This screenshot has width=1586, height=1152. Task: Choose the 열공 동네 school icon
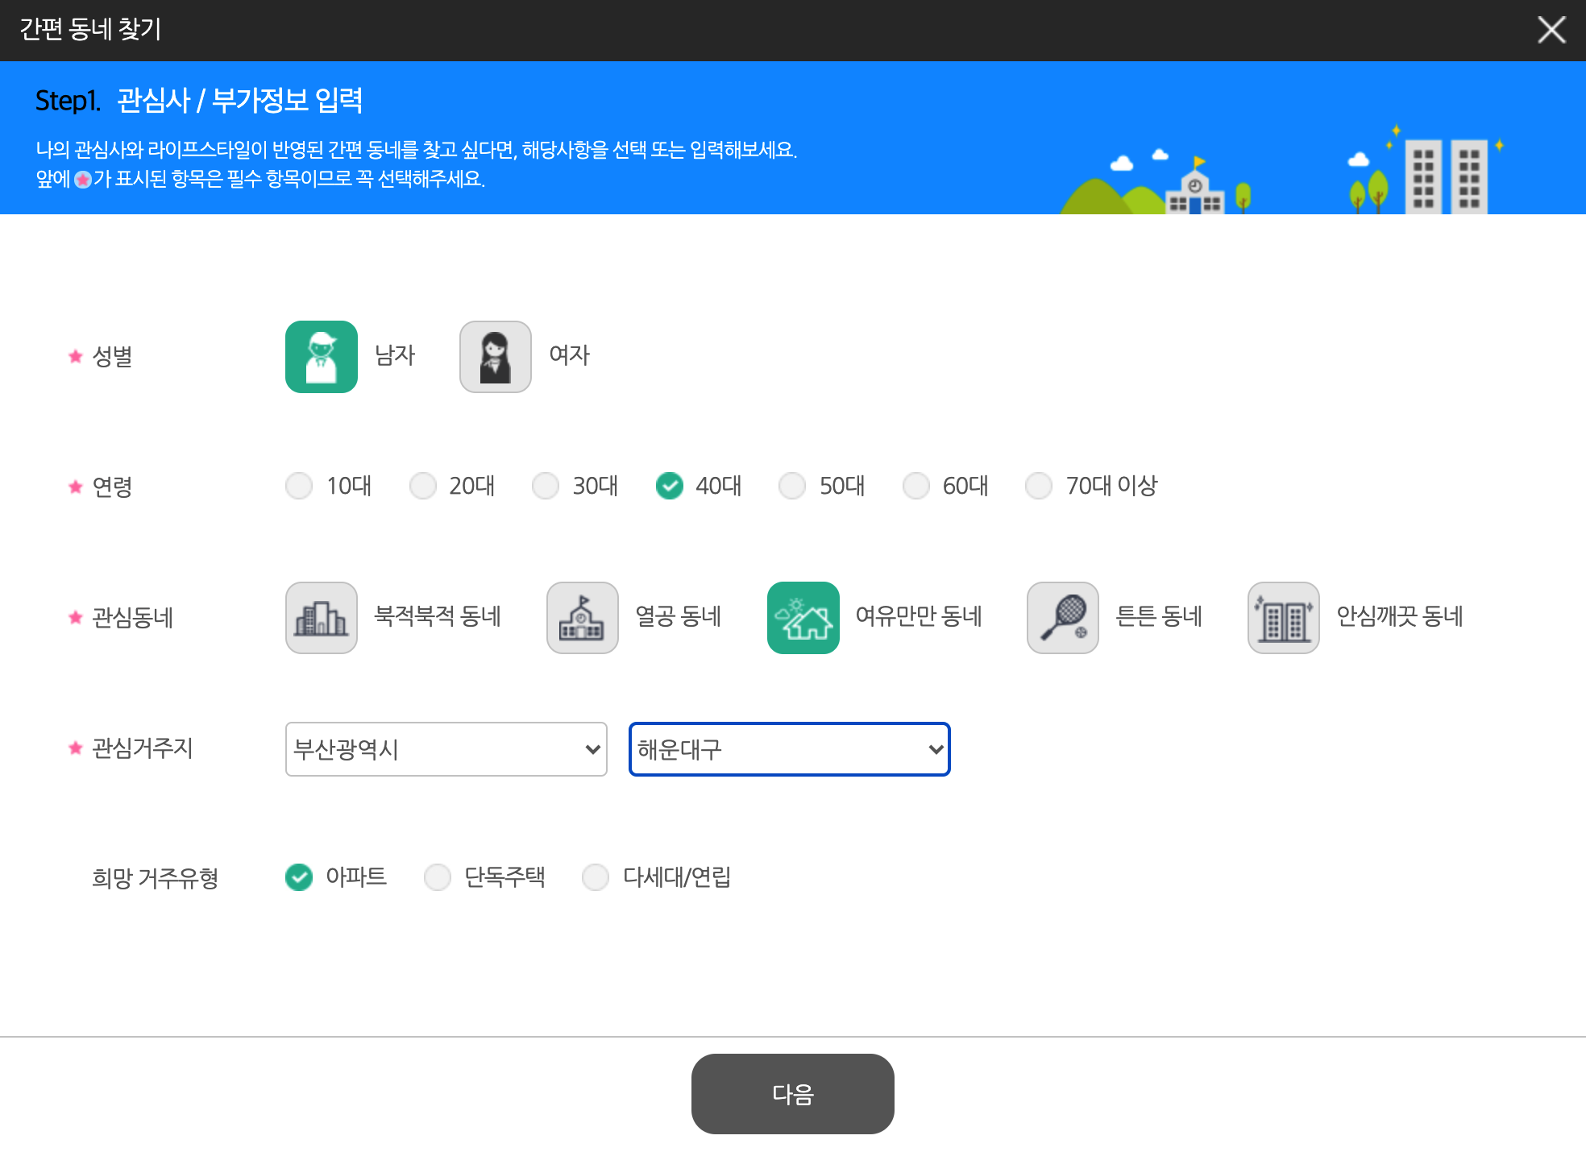pyautogui.click(x=582, y=617)
